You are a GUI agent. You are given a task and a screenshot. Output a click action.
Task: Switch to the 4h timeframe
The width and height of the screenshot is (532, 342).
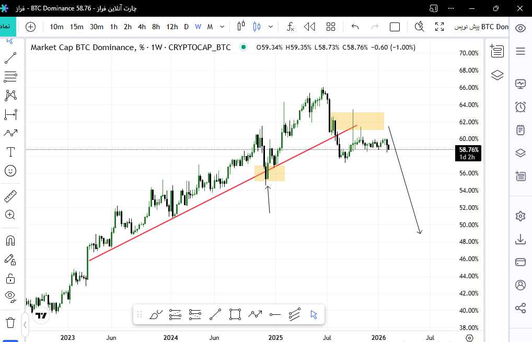[x=142, y=27]
